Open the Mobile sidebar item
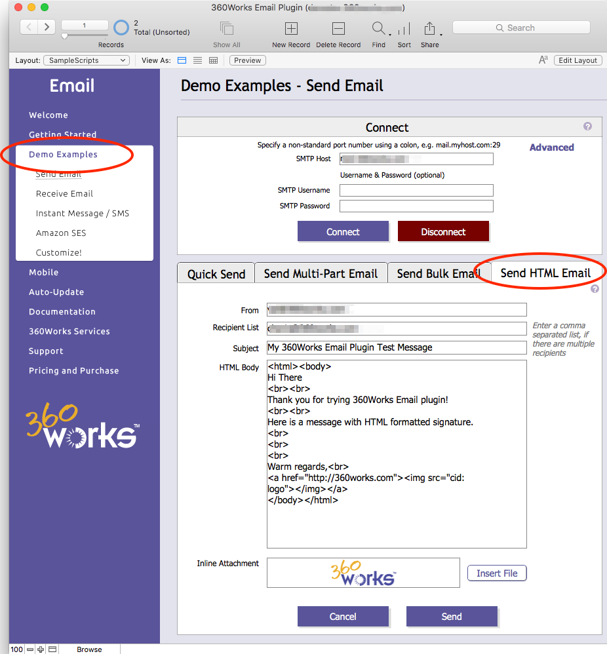The width and height of the screenshot is (607, 654). point(44,273)
